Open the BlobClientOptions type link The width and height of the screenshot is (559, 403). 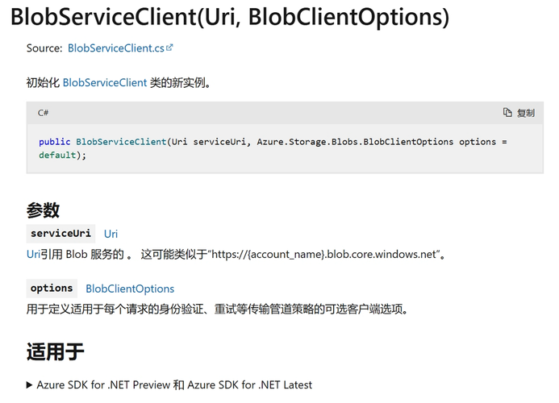(x=130, y=289)
